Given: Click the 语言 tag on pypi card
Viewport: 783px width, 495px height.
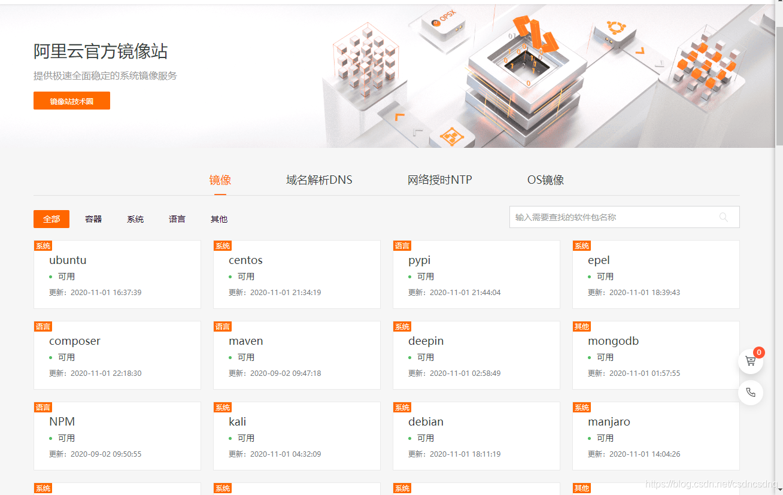Looking at the screenshot, I should pos(402,246).
